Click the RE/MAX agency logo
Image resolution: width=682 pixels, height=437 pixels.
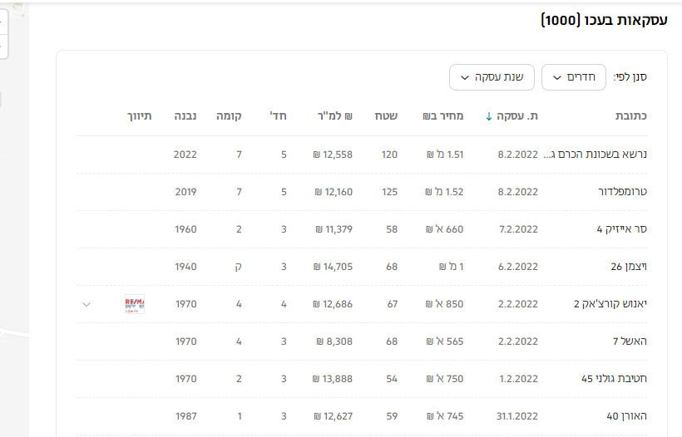(133, 304)
